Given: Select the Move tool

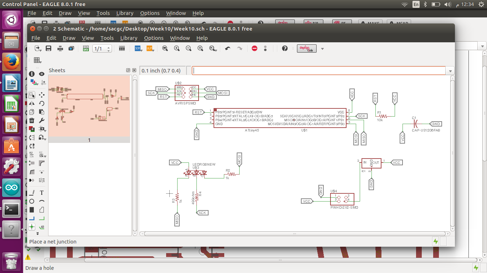Looking at the screenshot, I should [x=42, y=95].
